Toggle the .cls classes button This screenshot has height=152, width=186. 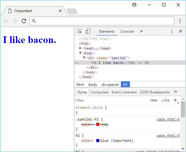tap(165, 100)
